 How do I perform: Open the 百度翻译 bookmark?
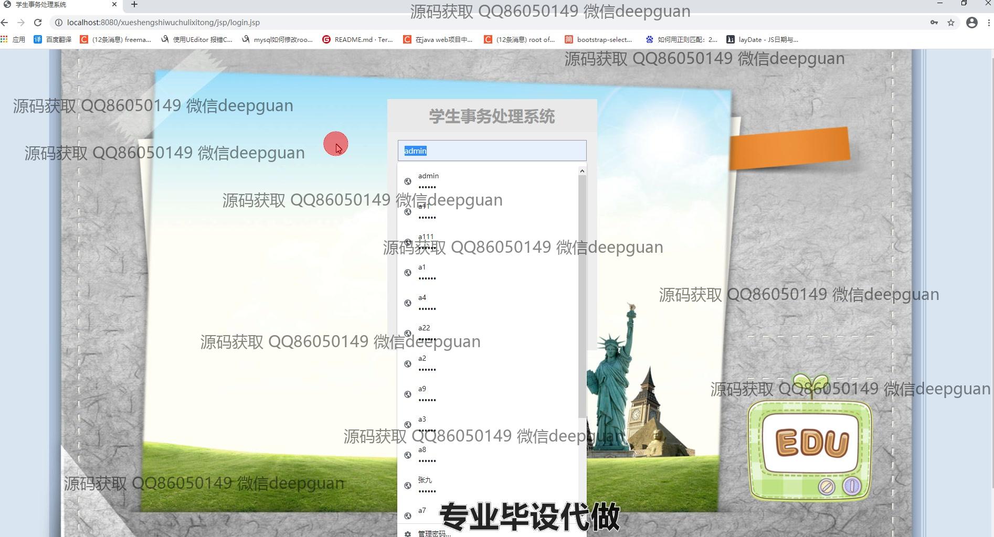(52, 39)
